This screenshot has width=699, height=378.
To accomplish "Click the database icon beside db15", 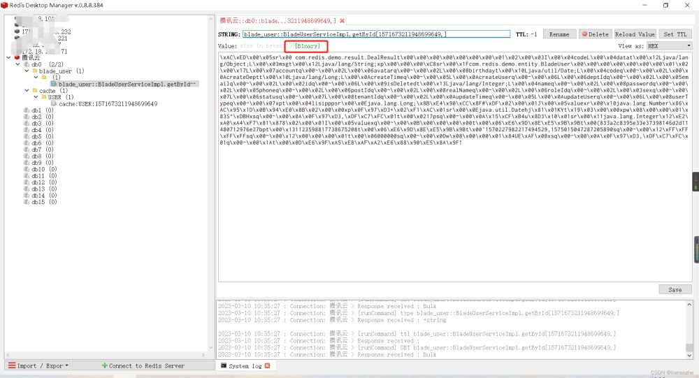I will (x=27, y=202).
